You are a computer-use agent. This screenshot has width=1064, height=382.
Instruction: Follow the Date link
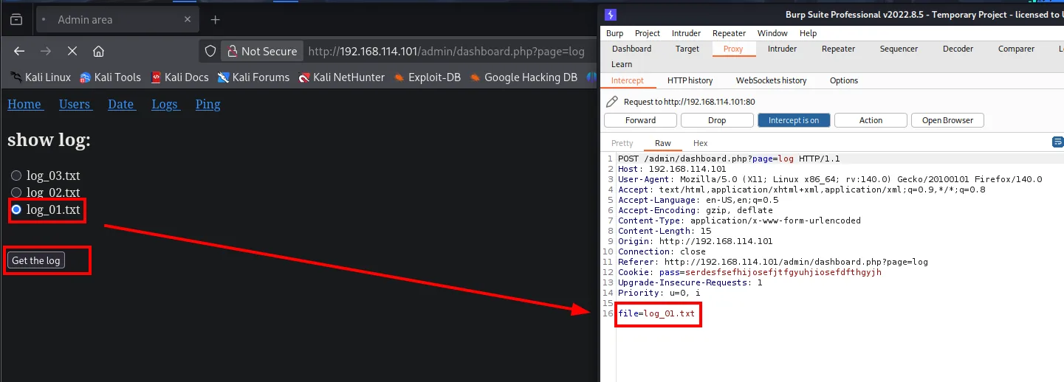[121, 104]
